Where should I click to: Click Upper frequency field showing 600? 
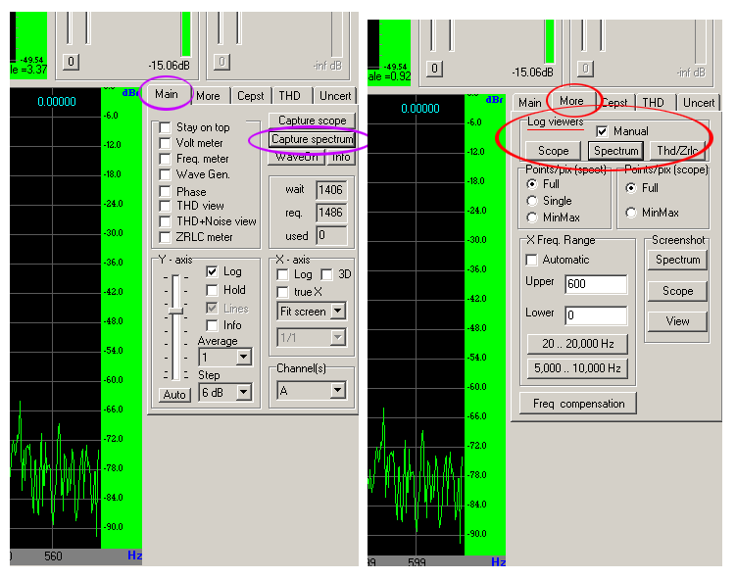tap(596, 284)
